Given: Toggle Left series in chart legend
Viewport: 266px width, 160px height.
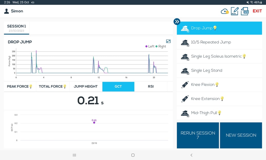Looking at the screenshot, I should pos(150,46).
